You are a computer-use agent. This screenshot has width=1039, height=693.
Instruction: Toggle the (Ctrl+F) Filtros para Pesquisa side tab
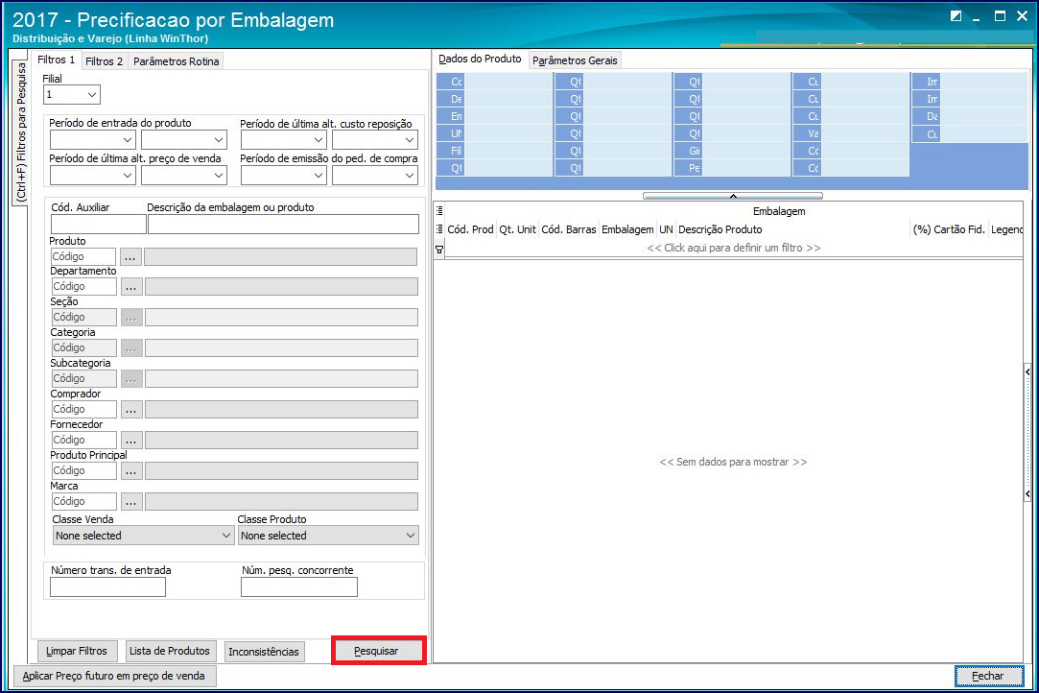(20, 131)
